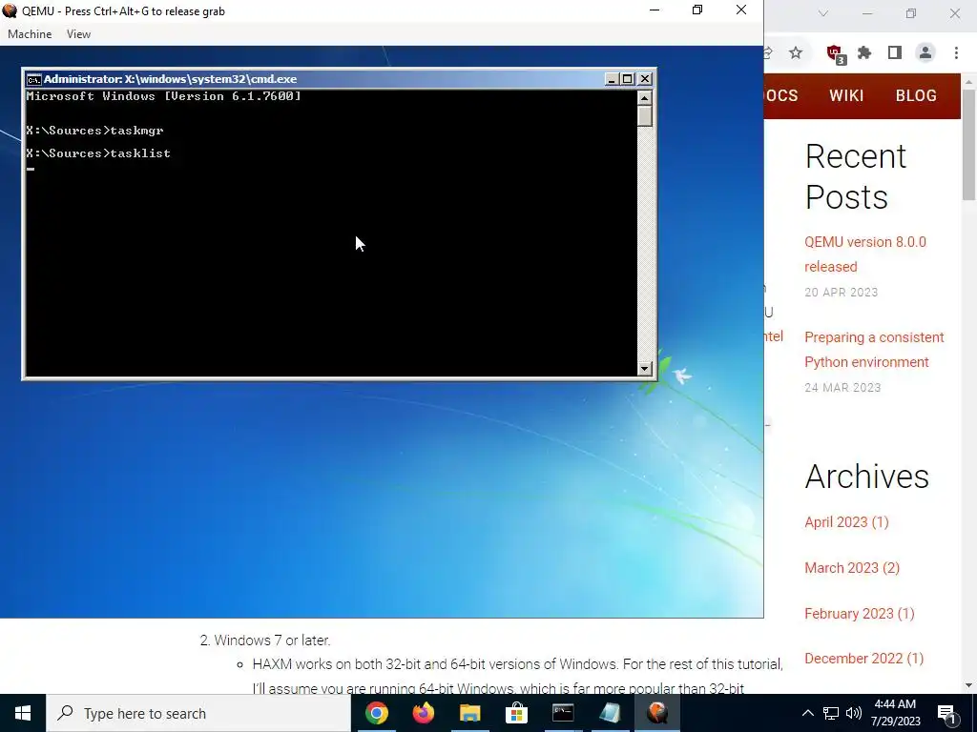Image resolution: width=977 pixels, height=732 pixels.
Task: Open the View menu in QEMU
Action: 78,34
